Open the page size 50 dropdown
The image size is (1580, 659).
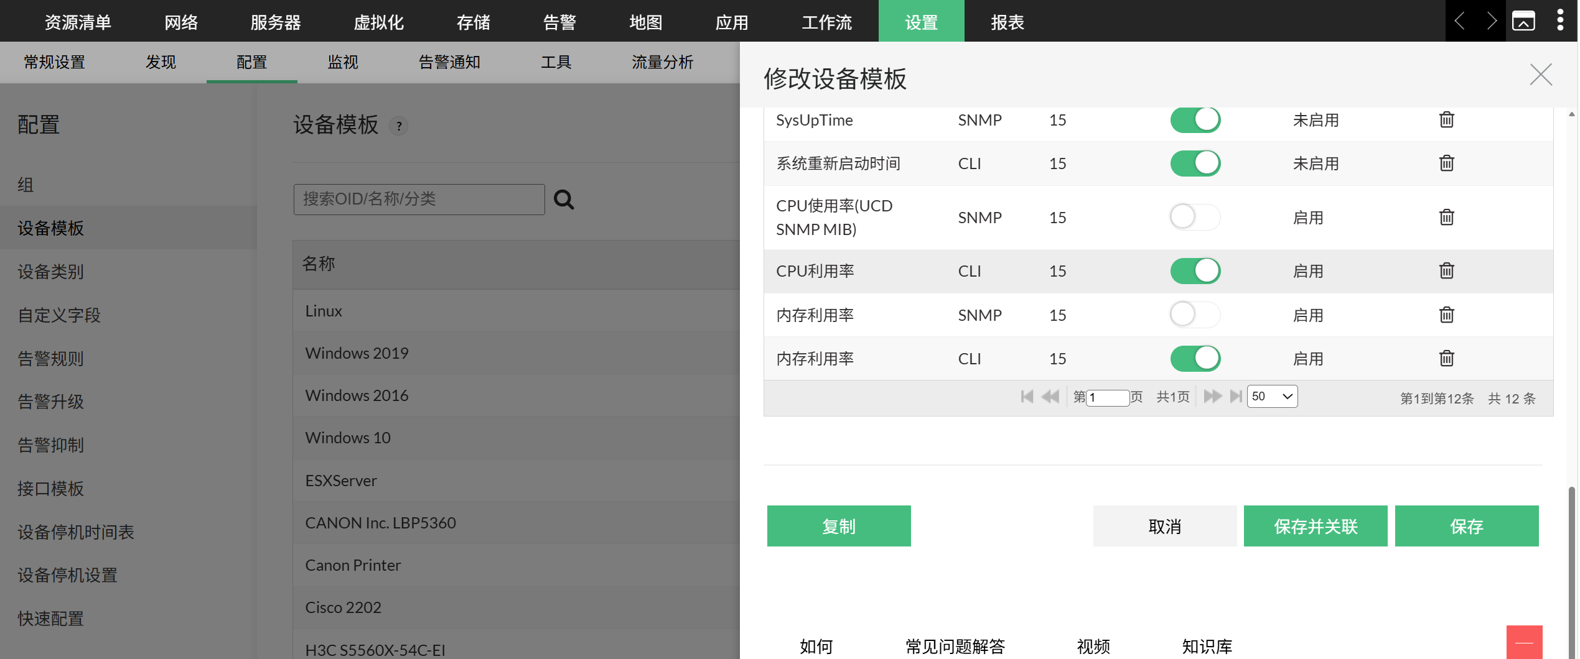(1272, 397)
